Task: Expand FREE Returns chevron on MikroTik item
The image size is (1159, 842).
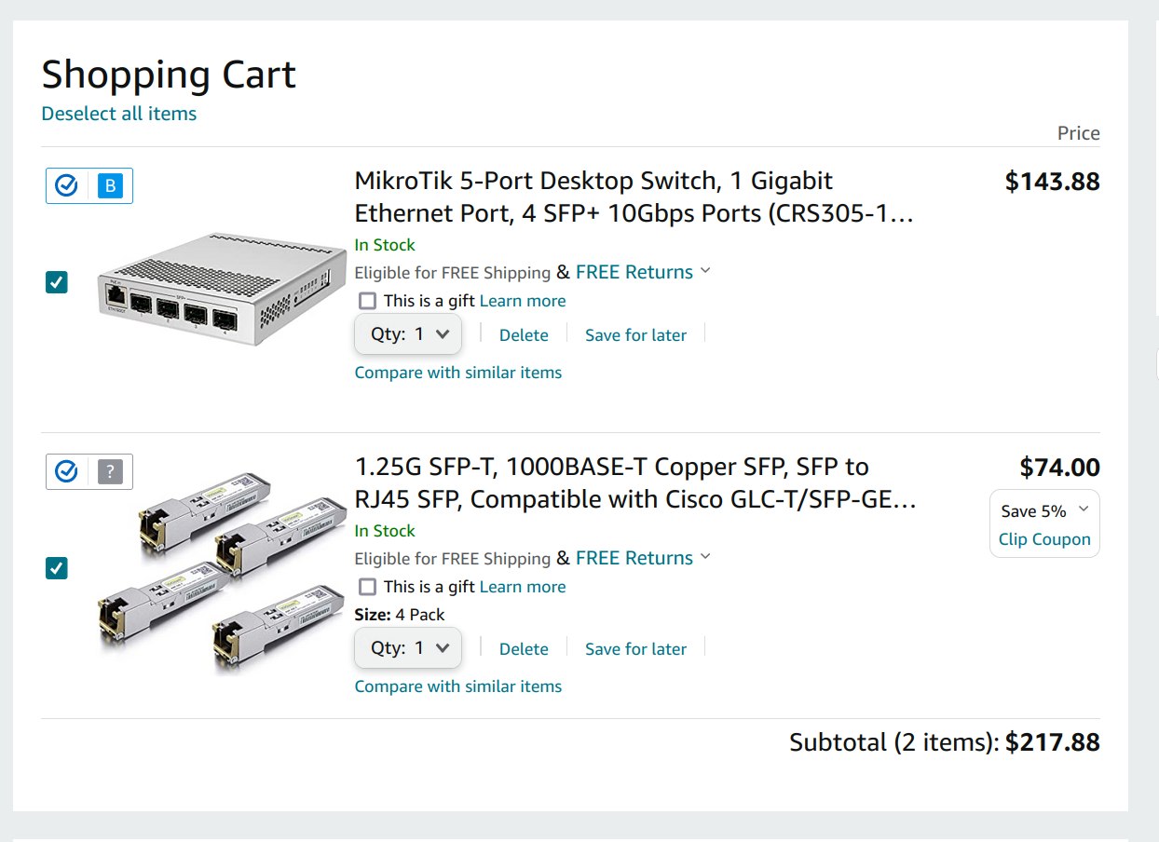Action: click(x=705, y=271)
